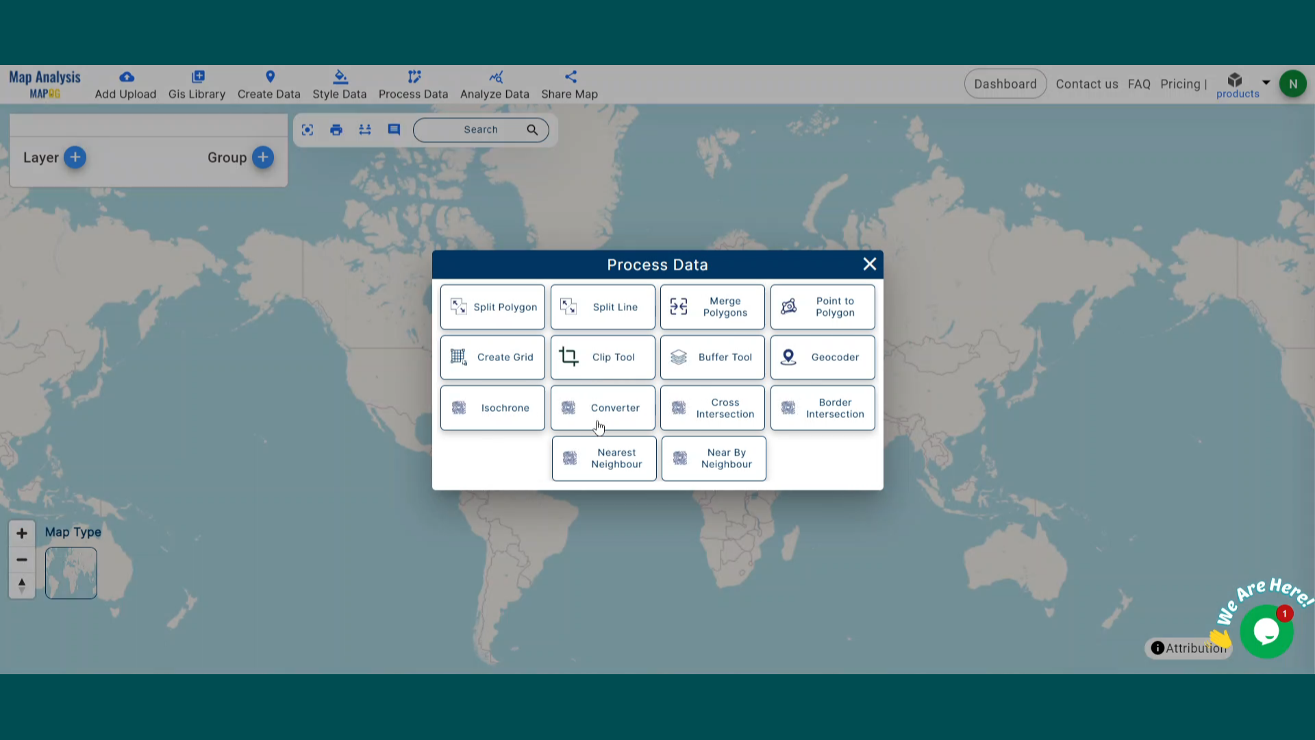
Task: Open the Analyze Data menu
Action: pos(494,84)
